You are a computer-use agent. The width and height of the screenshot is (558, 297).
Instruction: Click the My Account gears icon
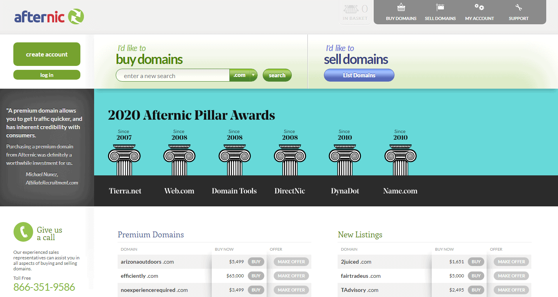479,7
